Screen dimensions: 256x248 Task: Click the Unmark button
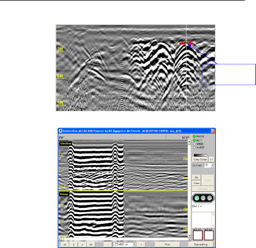tap(203, 189)
